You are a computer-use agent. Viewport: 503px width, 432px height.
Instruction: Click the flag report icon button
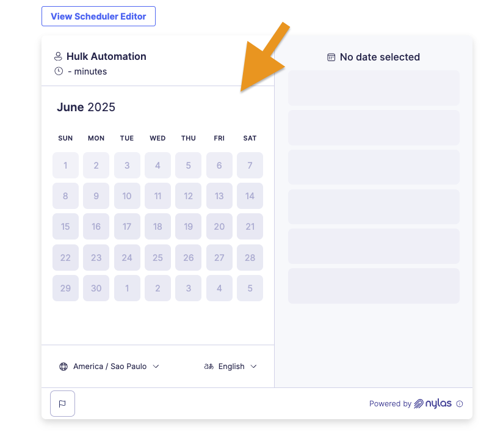[x=62, y=403]
